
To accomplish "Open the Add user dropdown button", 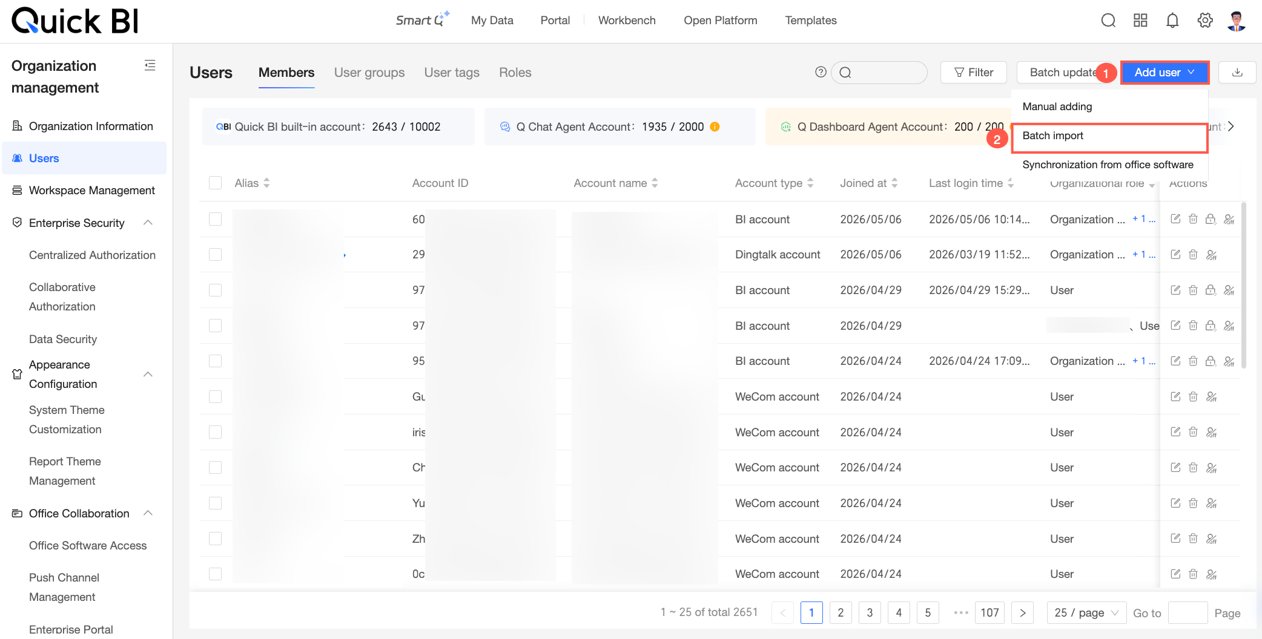I will 1165,73.
